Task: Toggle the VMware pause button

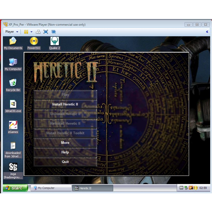Action: tap(26, 32)
